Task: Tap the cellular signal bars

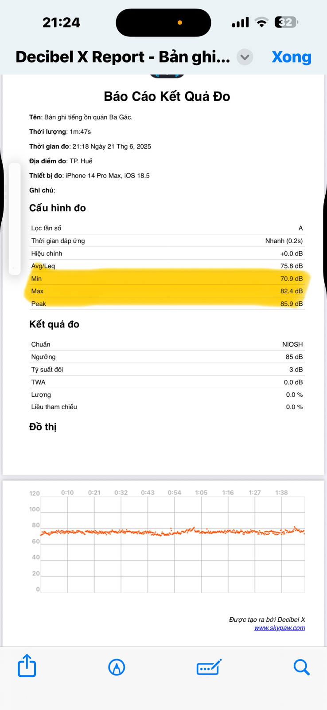Action: tap(240, 23)
